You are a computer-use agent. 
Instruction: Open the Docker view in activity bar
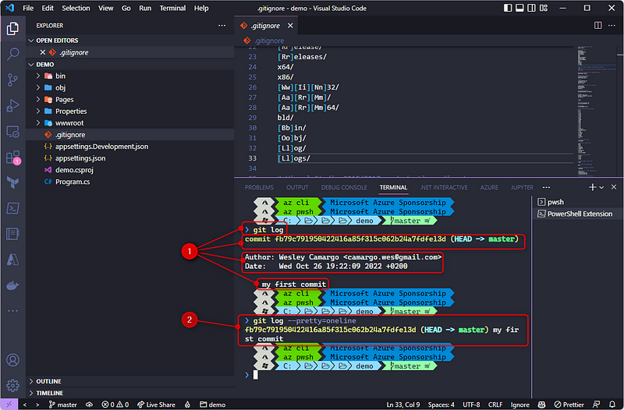12,285
